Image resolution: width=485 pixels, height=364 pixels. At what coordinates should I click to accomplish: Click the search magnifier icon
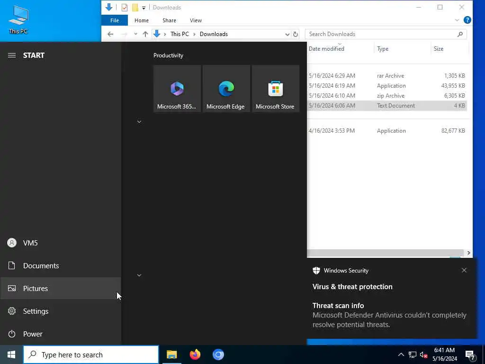[460, 34]
